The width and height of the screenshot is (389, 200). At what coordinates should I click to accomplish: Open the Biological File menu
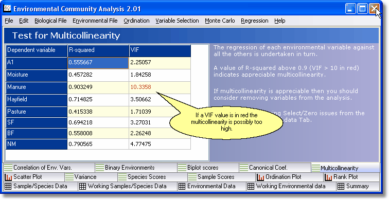(50, 21)
